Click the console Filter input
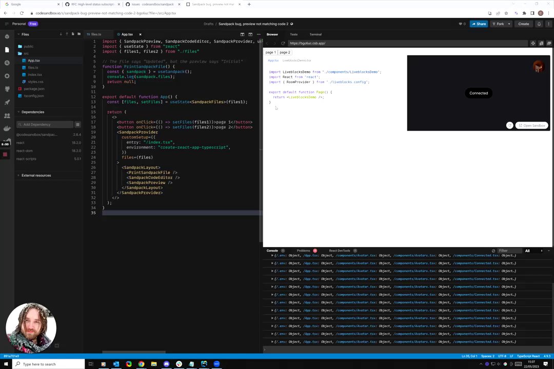The width and height of the screenshot is (554, 369). (509, 251)
